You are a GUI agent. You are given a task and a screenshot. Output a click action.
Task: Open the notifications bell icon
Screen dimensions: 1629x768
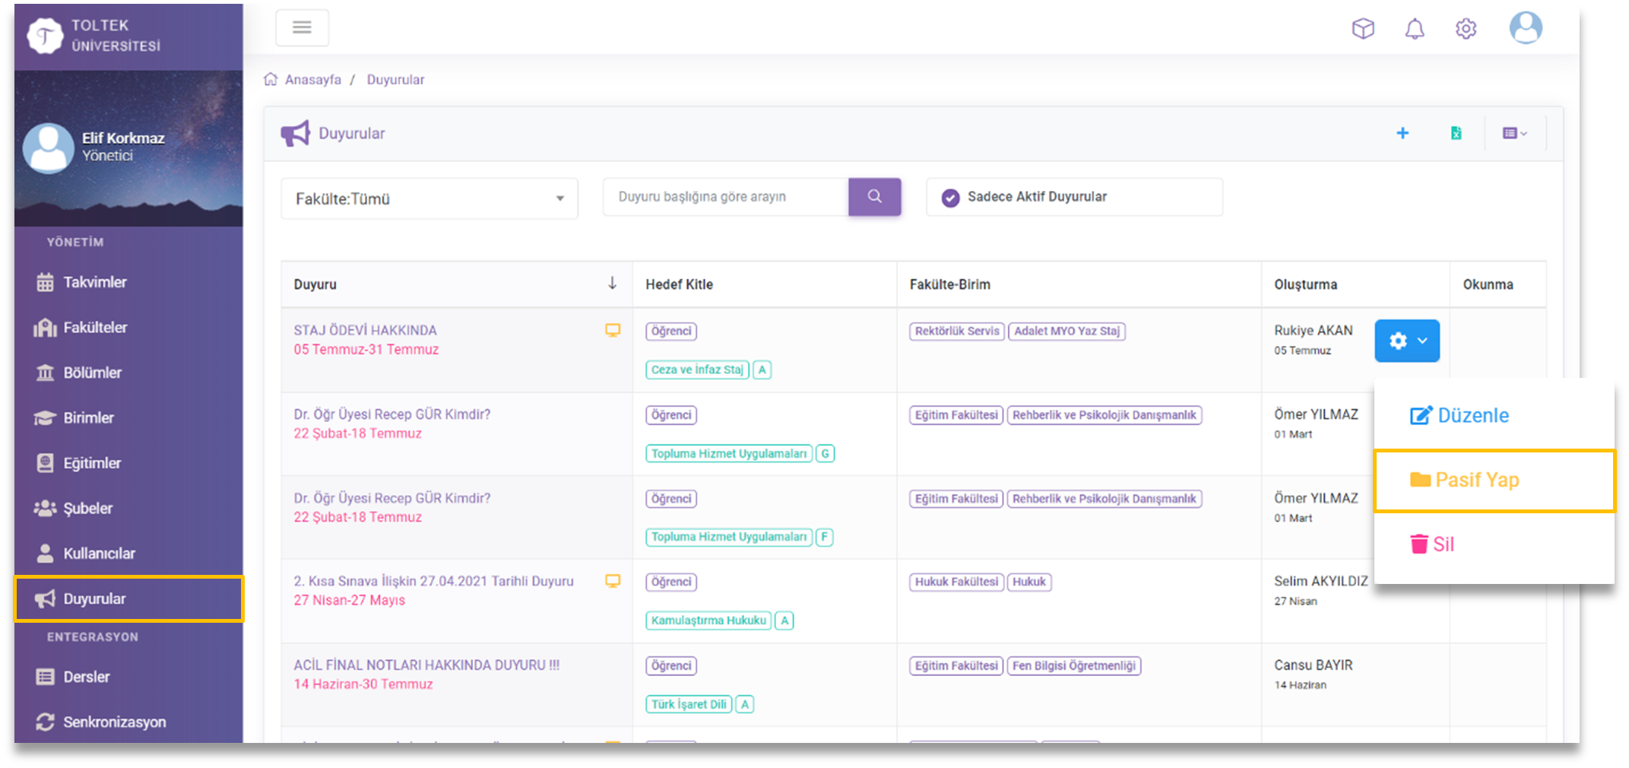(x=1414, y=29)
